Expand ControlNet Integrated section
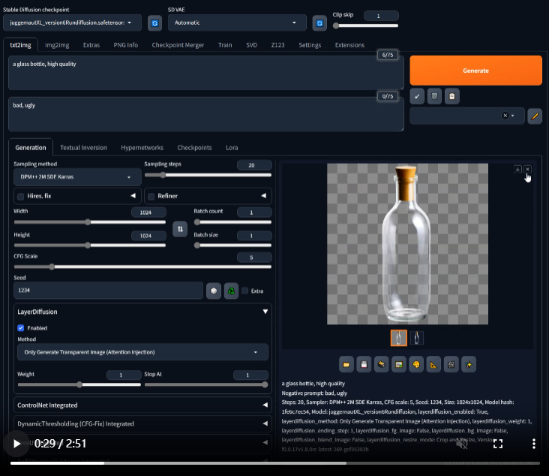Image resolution: width=549 pixels, height=476 pixels. pos(142,405)
